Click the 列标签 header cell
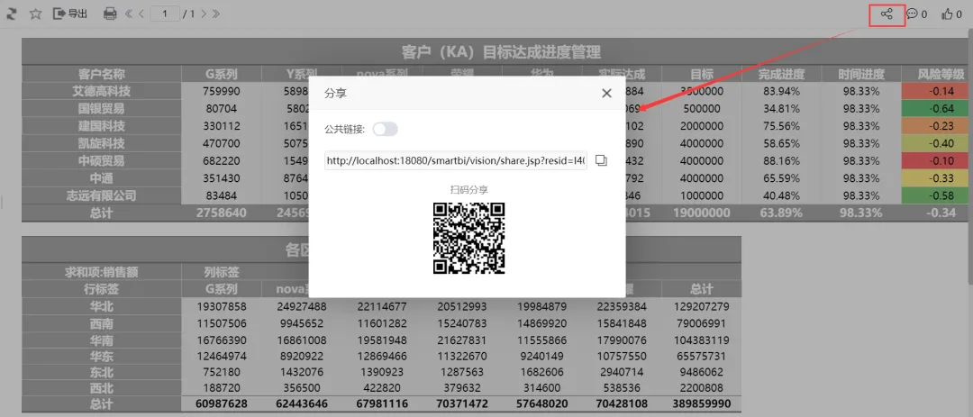This screenshot has width=973, height=417. coord(222,272)
